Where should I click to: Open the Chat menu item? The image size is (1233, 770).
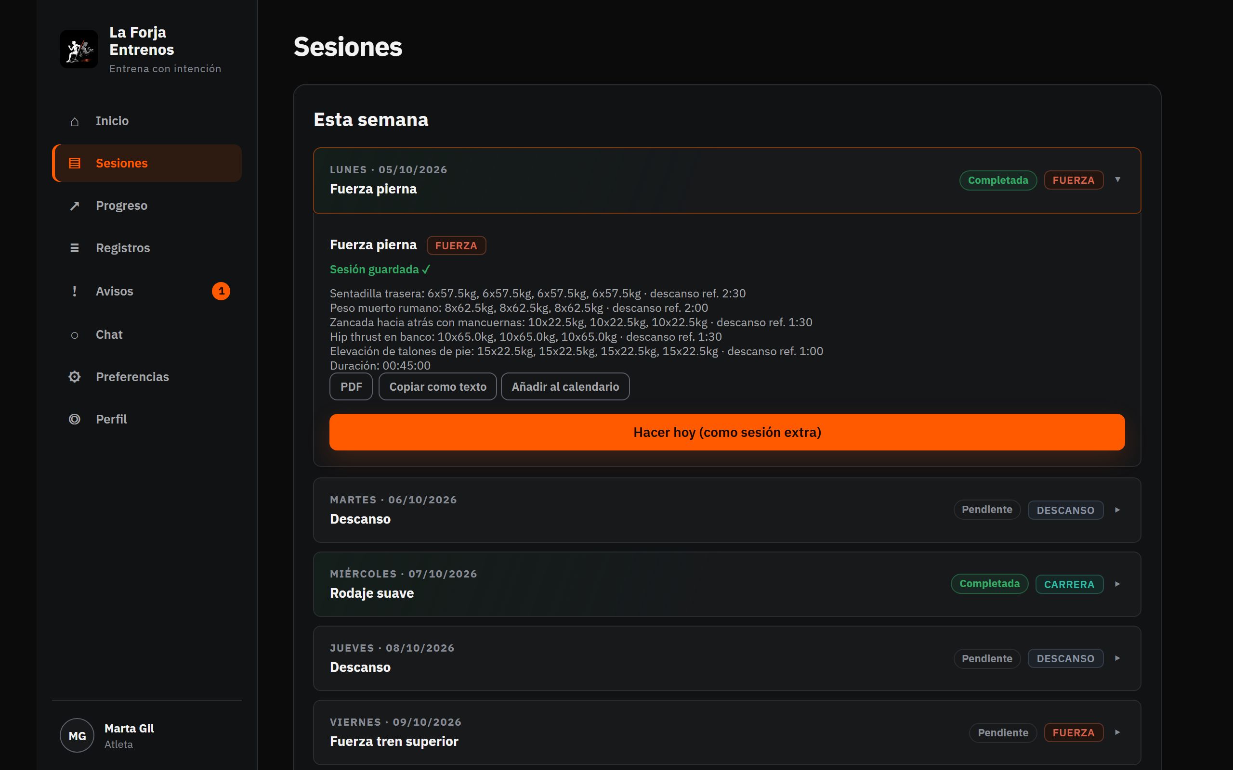coord(147,334)
